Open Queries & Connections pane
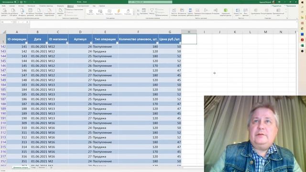This screenshot has width=306, height=172. pos(74,10)
